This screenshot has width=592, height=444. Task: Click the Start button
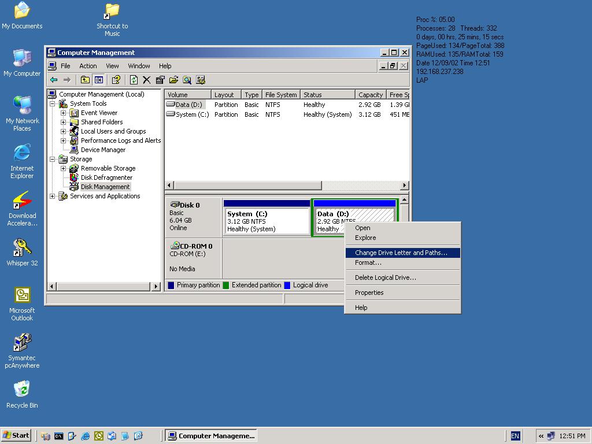pos(16,436)
